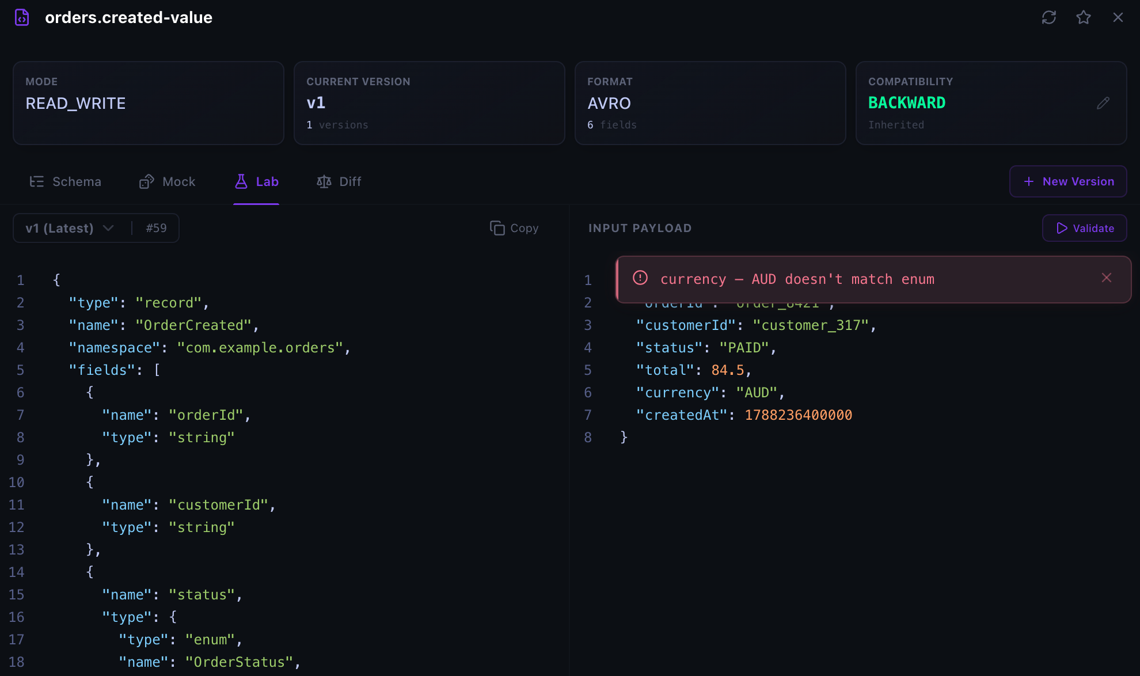1140x676 pixels.
Task: Place cursor on payload "total": 84.5 line
Action: pos(694,370)
